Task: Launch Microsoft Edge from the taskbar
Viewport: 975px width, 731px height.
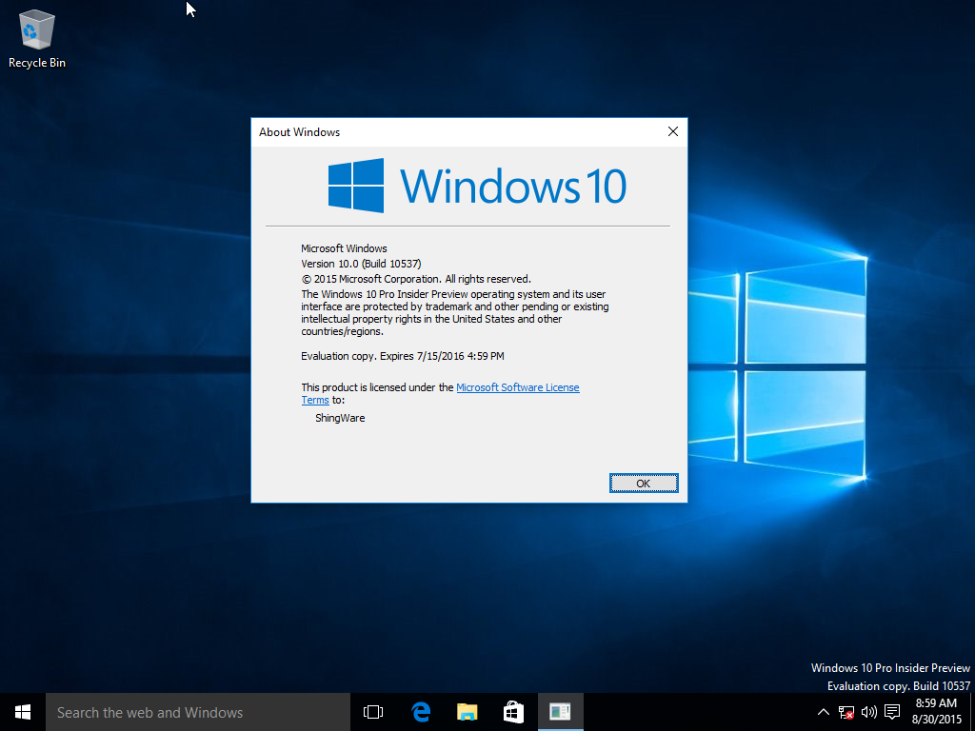Action: pyautogui.click(x=420, y=712)
